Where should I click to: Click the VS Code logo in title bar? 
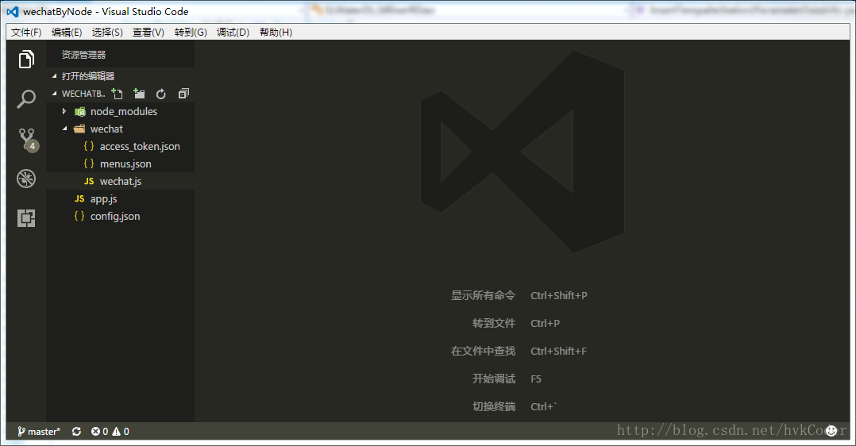tap(13, 11)
